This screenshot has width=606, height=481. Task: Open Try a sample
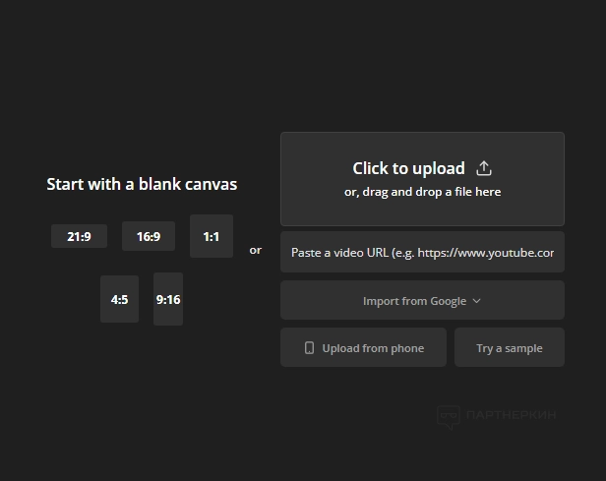510,347
